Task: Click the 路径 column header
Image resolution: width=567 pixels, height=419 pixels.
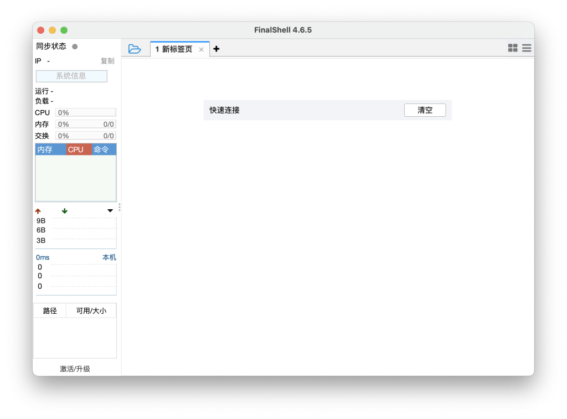Action: (x=50, y=311)
